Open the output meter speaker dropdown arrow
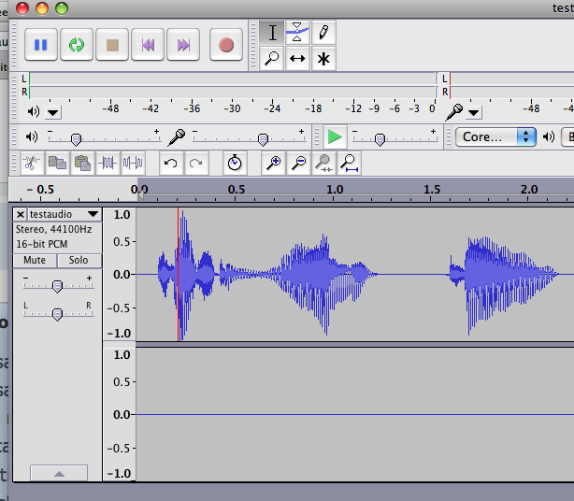 click(x=53, y=112)
